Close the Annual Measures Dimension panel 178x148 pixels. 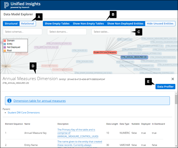[x=173, y=79]
